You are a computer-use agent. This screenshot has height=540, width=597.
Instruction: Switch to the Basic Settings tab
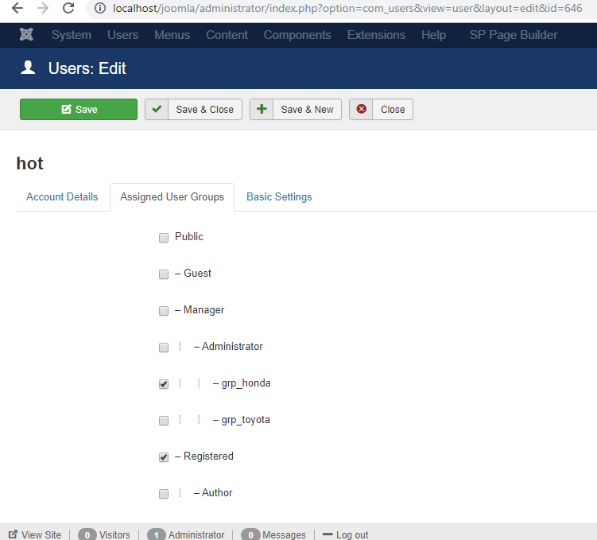tap(279, 197)
